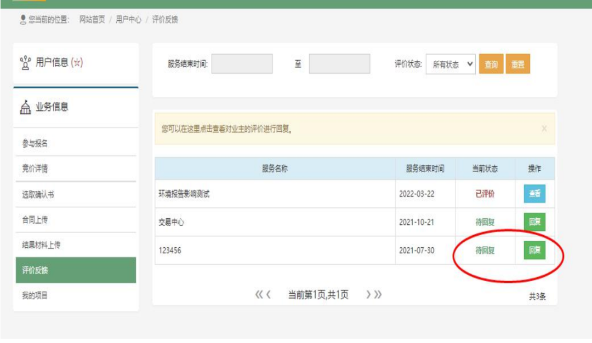Viewport: 592px width, 343px height.
Task: Click the 评价反馈 breadcrumb
Action: 165,20
